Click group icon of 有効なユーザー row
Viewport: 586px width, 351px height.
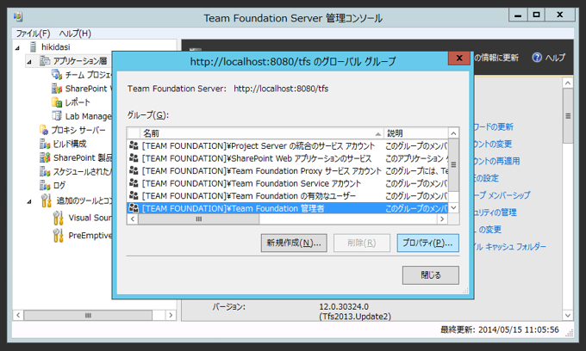point(134,195)
